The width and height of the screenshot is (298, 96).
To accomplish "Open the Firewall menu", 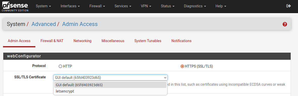I will pos(97,6).
